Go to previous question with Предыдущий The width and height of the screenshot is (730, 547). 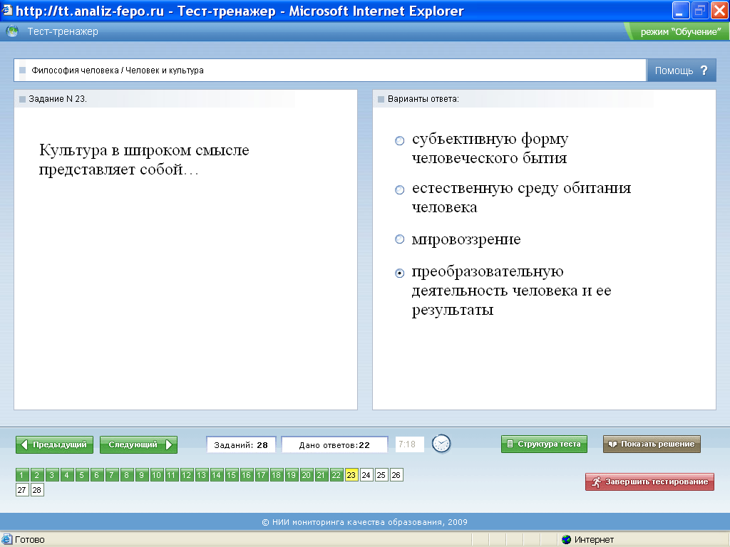tap(54, 444)
